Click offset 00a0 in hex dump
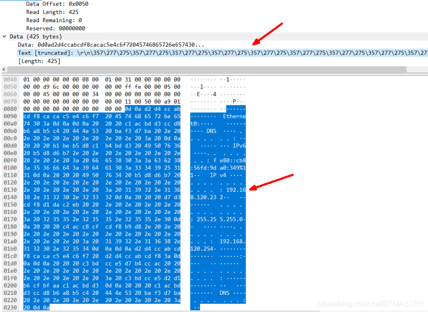 (10, 123)
